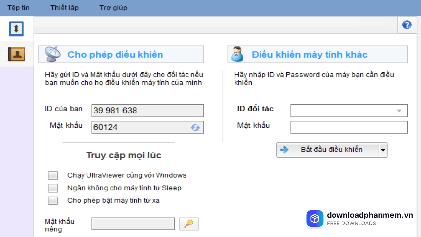Open the Trợ giúp menu
The height and width of the screenshot is (237, 421).
113,8
